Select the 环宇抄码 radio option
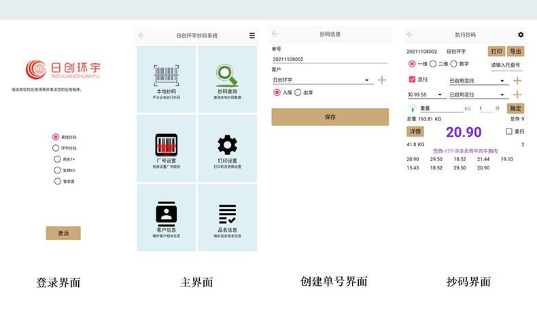Image resolution: width=537 pixels, height=332 pixels. point(56,148)
